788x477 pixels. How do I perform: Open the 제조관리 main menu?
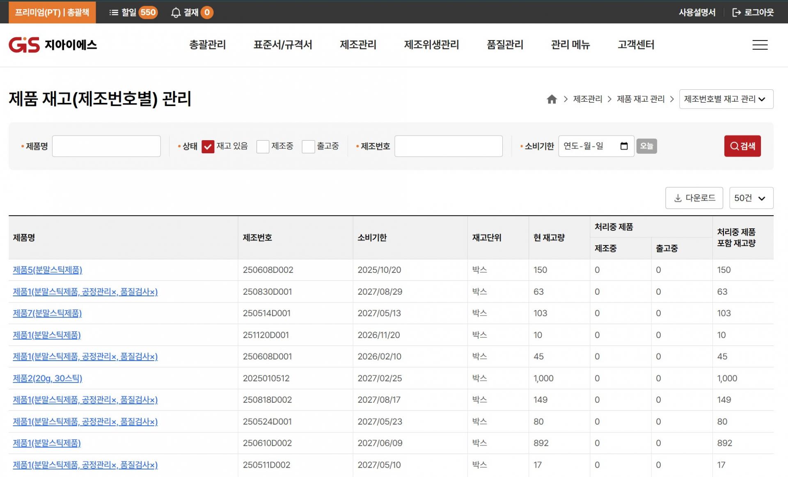point(358,45)
